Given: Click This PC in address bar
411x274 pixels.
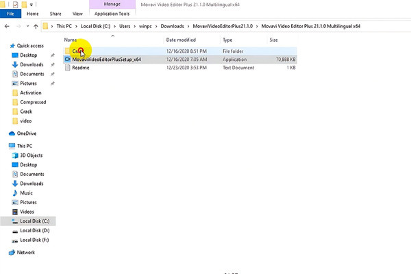Looking at the screenshot, I should point(64,26).
